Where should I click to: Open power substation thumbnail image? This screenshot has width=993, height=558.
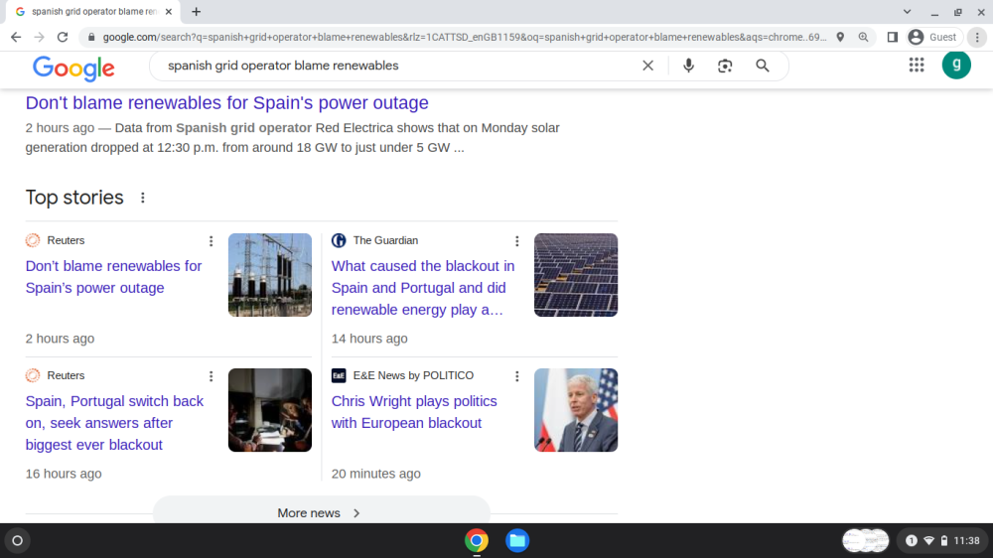tap(270, 275)
